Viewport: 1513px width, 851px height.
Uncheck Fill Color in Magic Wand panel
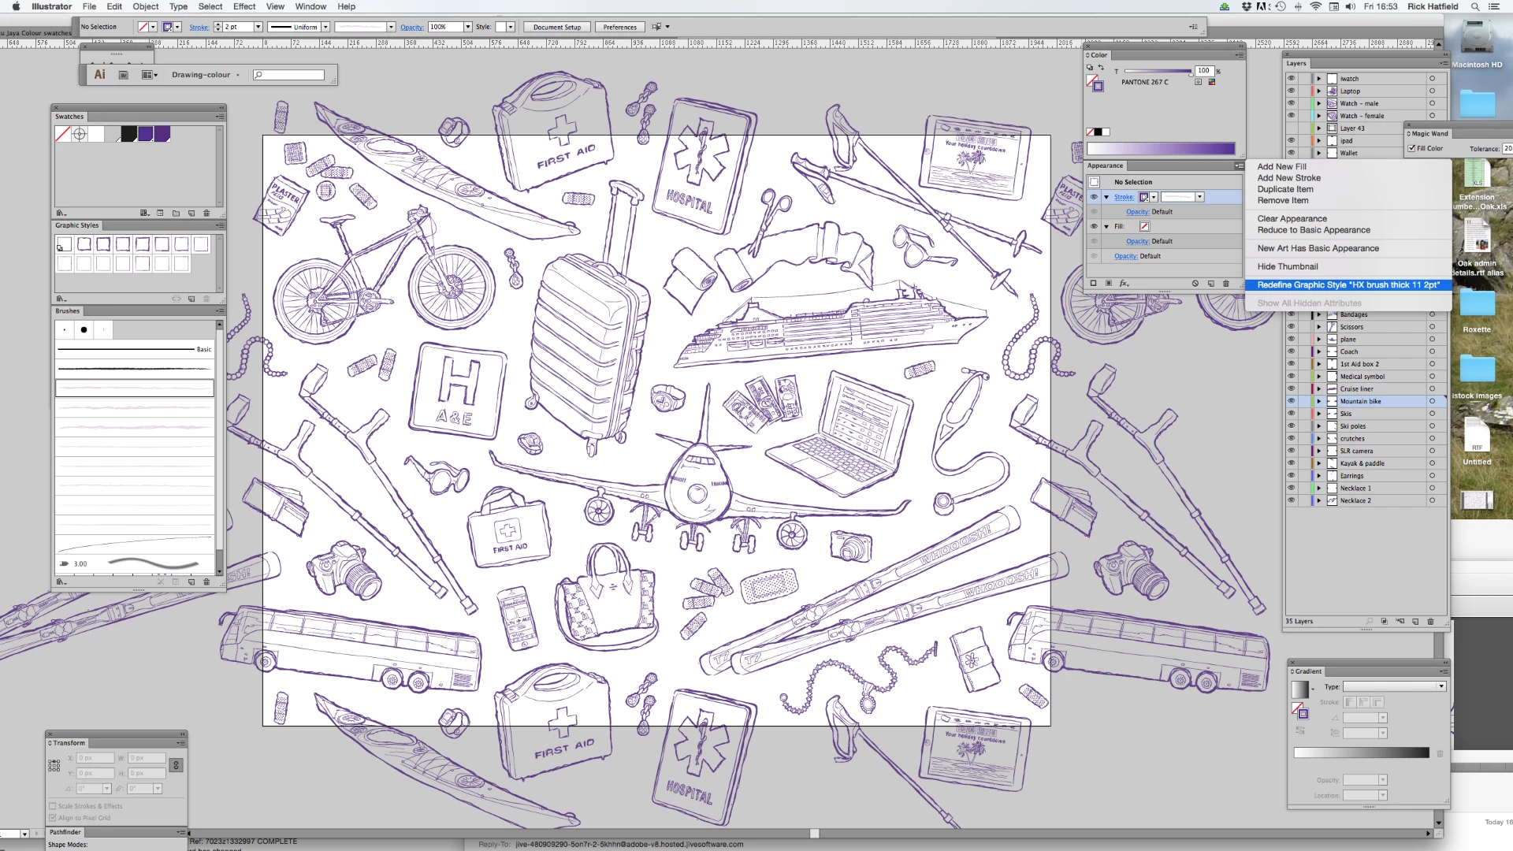[1412, 148]
